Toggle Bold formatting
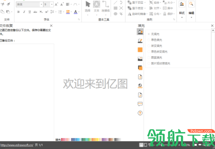This screenshot has width=215, height=149. click(18, 12)
